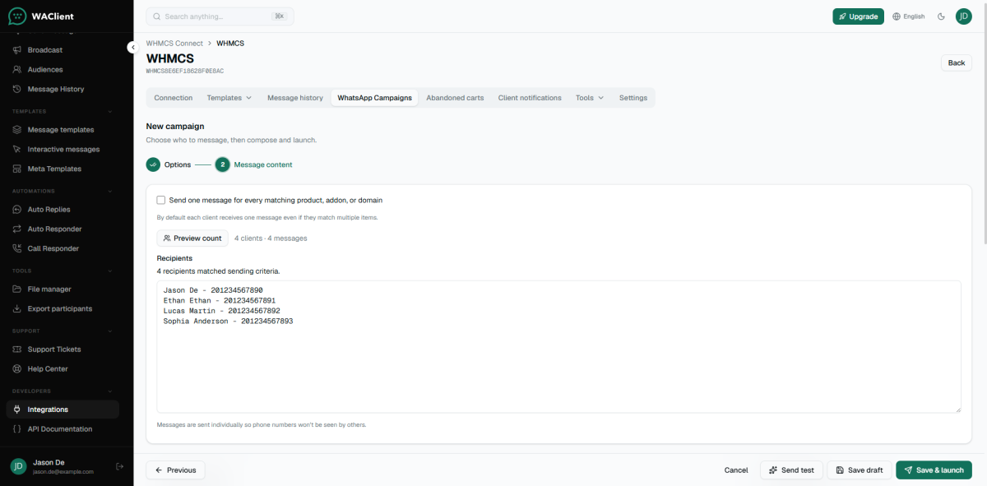Click the Broadcast megaphone icon
This screenshot has height=486, width=987.
(18, 50)
